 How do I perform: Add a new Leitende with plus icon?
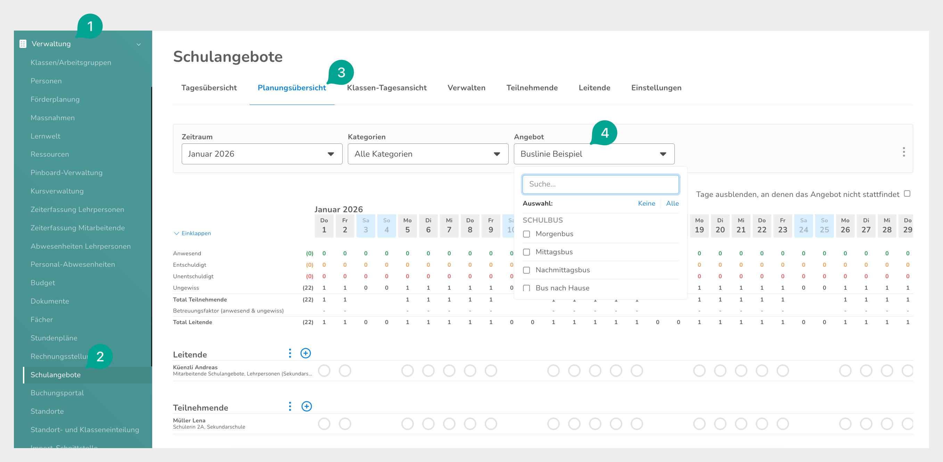pos(305,353)
